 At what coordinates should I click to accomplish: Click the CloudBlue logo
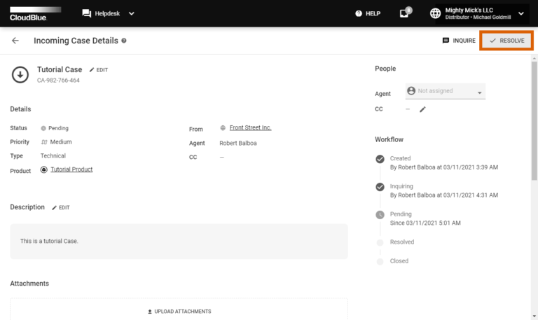pos(35,14)
